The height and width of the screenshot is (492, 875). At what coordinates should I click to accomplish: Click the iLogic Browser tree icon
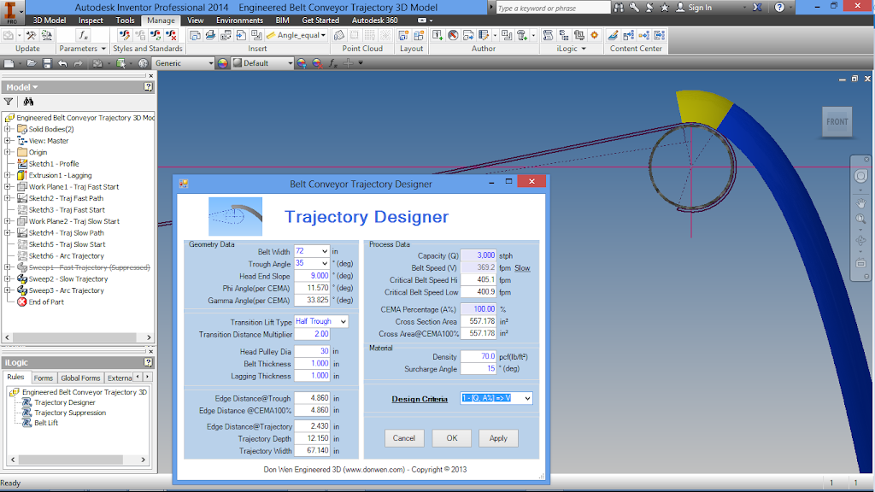(x=564, y=35)
